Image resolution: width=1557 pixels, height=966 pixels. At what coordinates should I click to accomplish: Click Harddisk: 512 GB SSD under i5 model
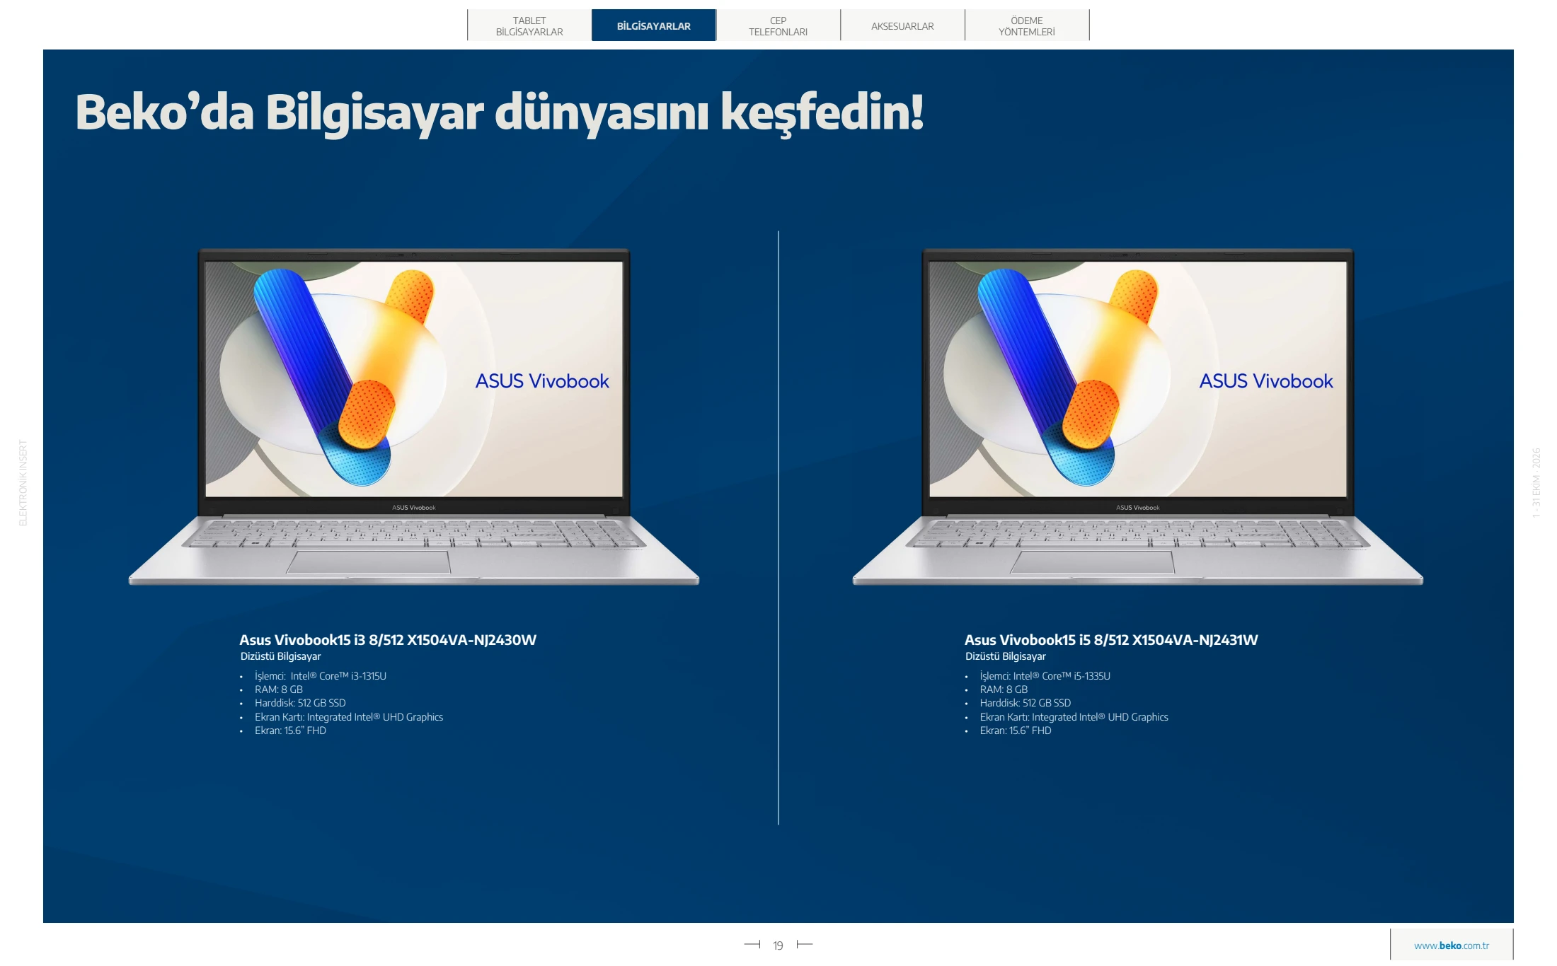[x=1025, y=703]
